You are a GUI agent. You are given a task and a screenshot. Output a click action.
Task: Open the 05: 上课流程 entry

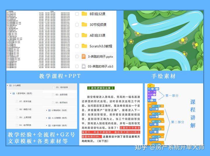[x=25, y=117]
